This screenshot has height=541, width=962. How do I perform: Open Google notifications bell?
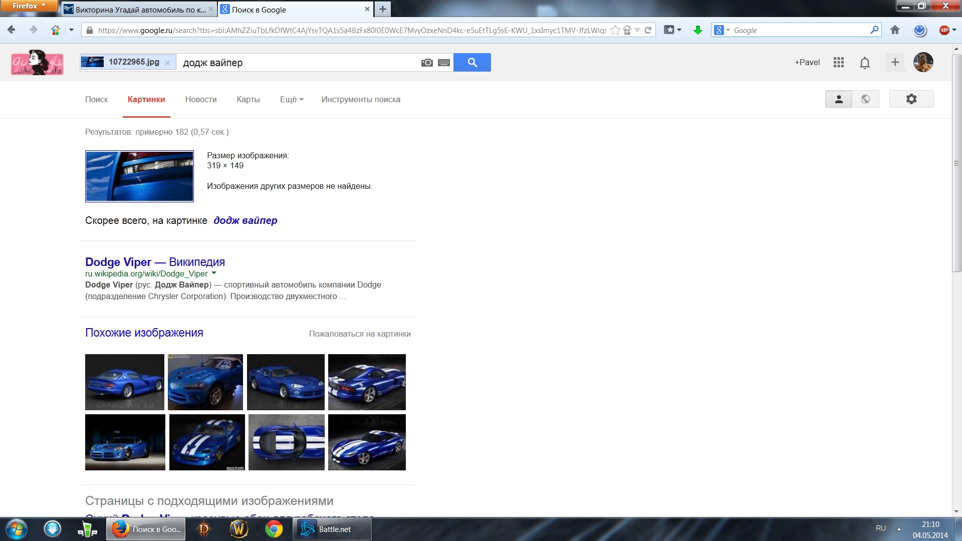(865, 63)
